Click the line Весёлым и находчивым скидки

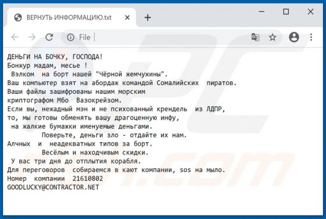click(x=95, y=153)
